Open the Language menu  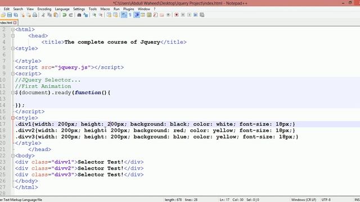pos(62,9)
